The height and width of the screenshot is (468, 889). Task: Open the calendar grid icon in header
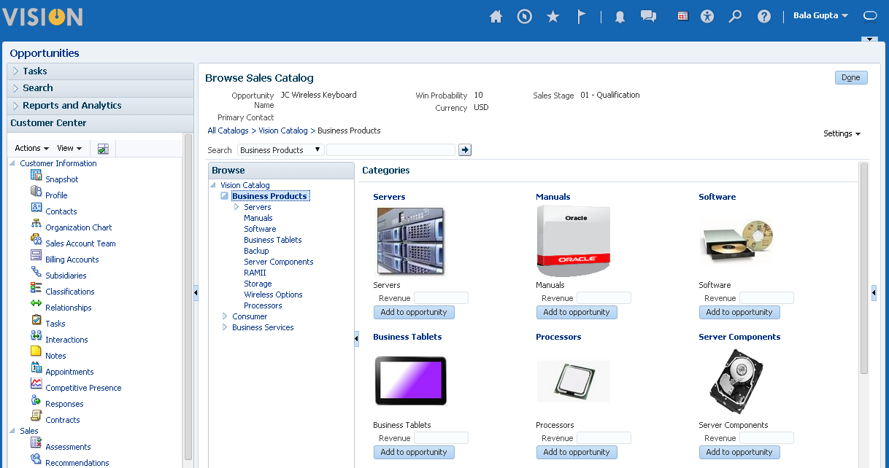(683, 16)
